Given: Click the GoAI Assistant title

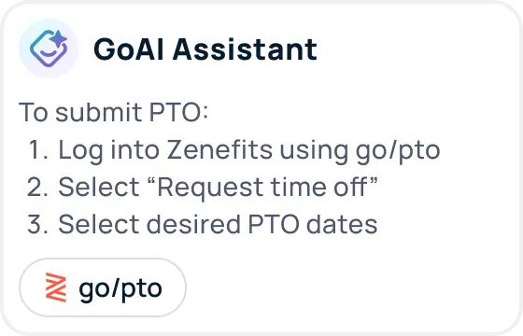Looking at the screenshot, I should pos(205,49).
